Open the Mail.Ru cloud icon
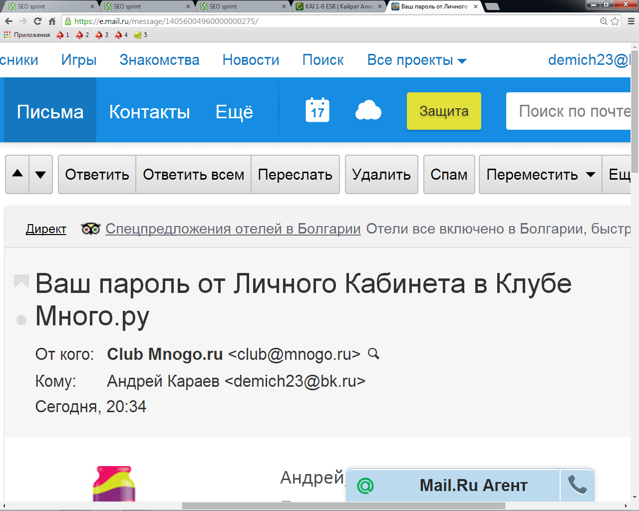 (368, 110)
